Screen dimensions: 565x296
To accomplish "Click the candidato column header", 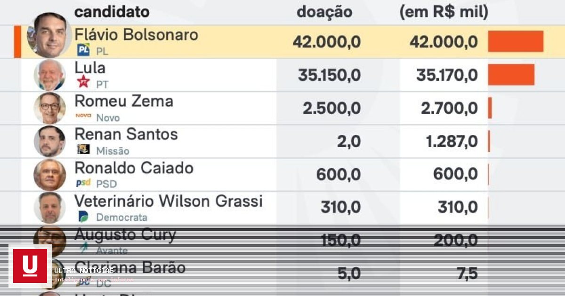I will 112,12.
